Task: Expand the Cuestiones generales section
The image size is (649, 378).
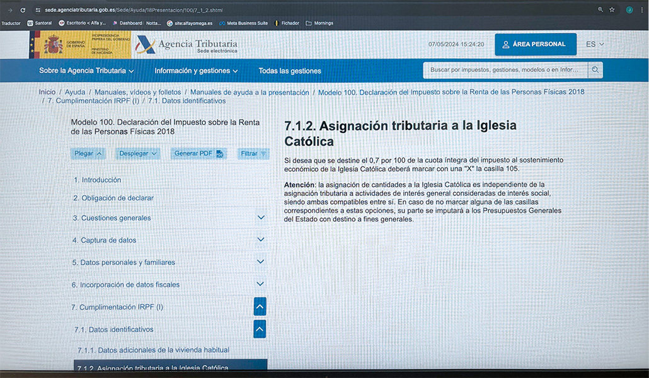Action: [x=260, y=217]
